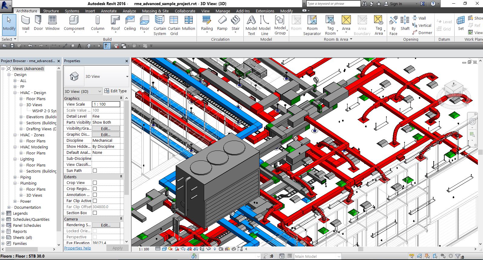Screen dimensions: 483x260
Task: Select the Mullion tool
Action: click(188, 23)
